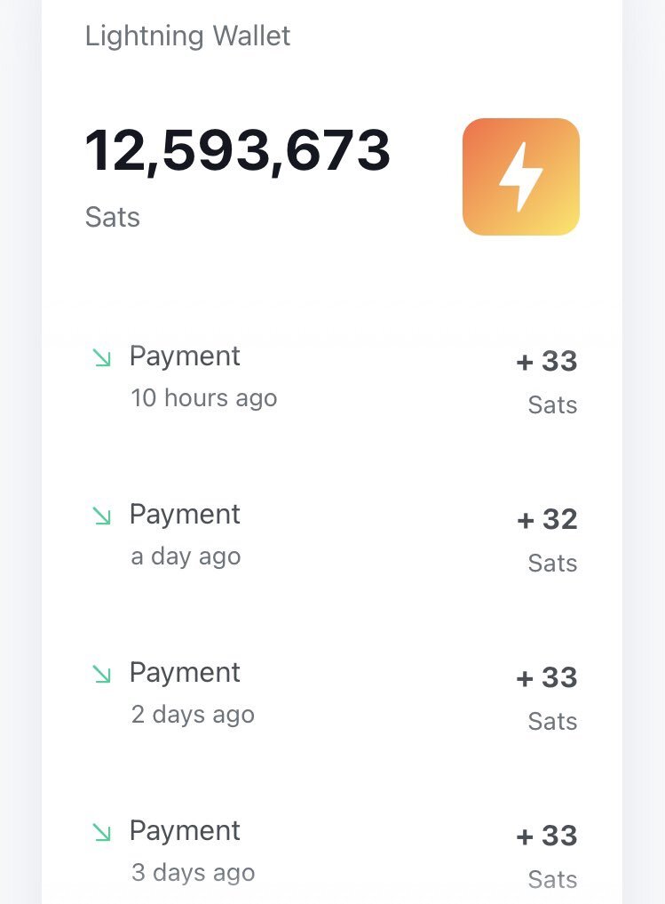This screenshot has width=665, height=904.
Task: Select the + 33 amount from 3 days ago
Action: (x=547, y=836)
